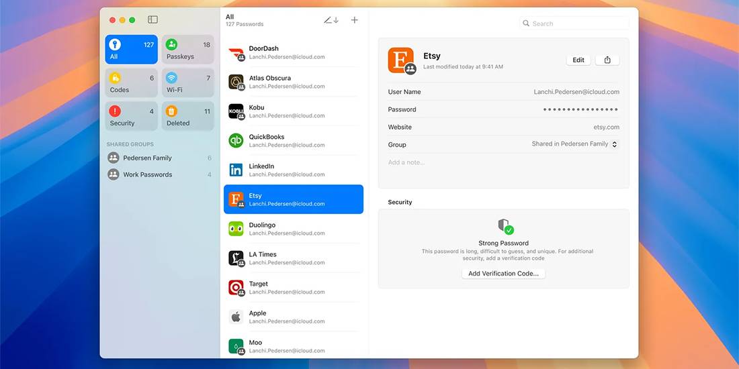Select the Target entry name

click(x=258, y=284)
